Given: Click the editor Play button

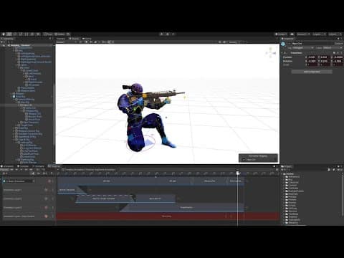Looking at the screenshot, I should [x=162, y=34].
